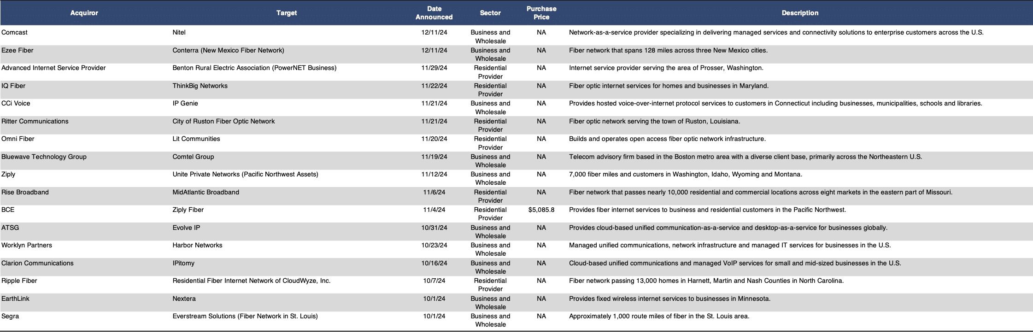
Task: Select the Rise Broadband acquiror cell
Action: pos(25,192)
